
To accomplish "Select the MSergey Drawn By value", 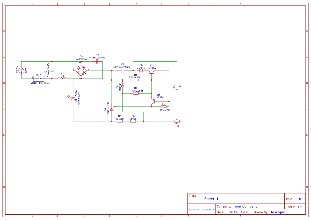I will (x=278, y=212).
